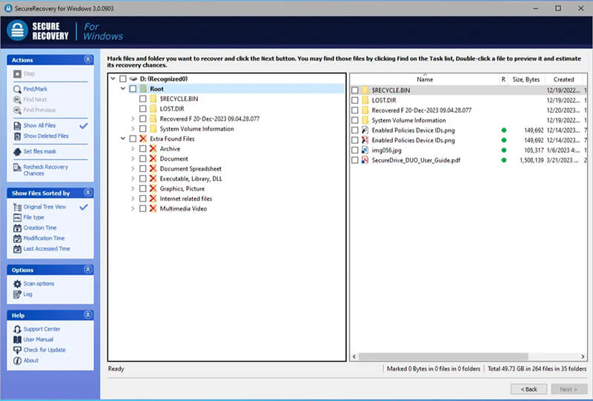Tick the Document Spreadsheet checkbox
Viewport: 593px width, 401px height.
pyautogui.click(x=142, y=169)
